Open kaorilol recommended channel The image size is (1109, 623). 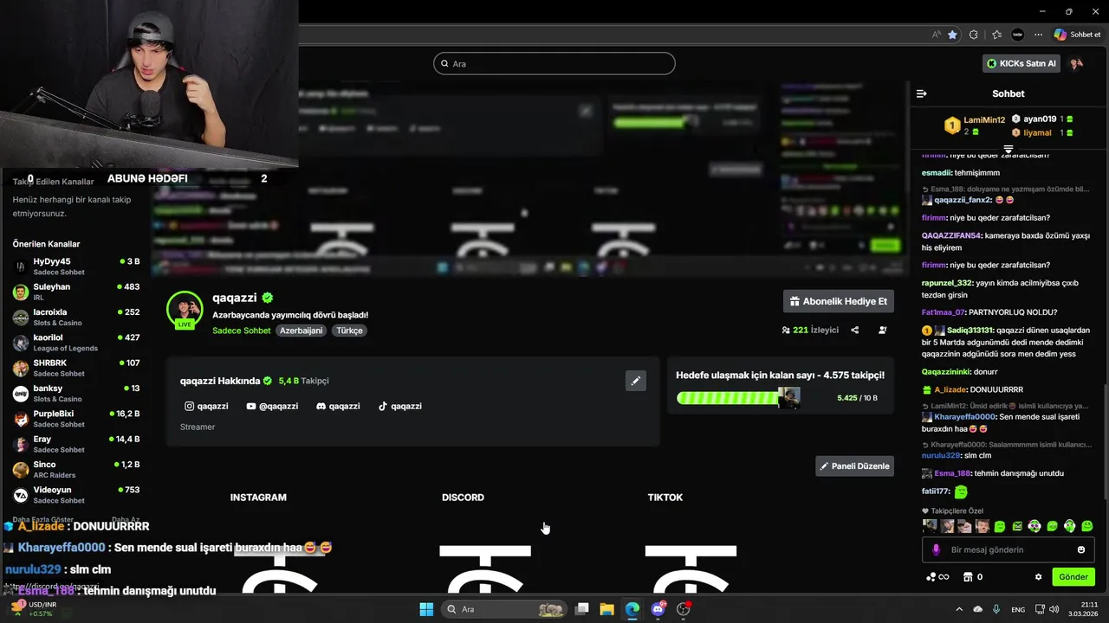[x=76, y=343]
